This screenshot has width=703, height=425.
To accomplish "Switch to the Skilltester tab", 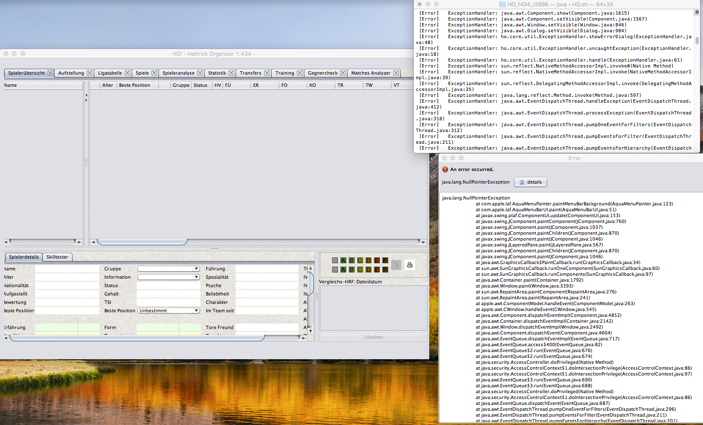I will pyautogui.click(x=57, y=257).
